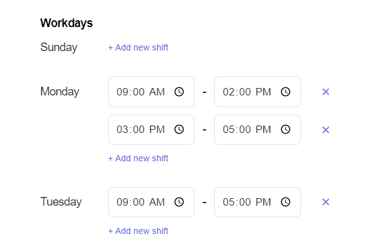Screen dimensions: 373x245
Task: Edit Monday second shift end time field
Action: click(258, 130)
